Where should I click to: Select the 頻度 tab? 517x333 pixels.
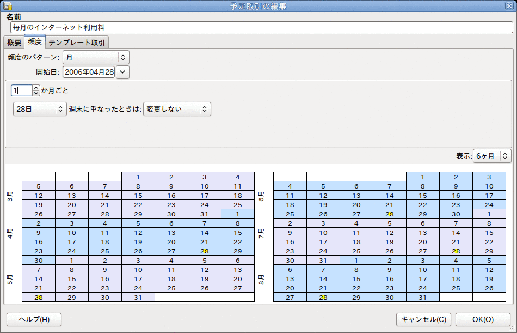(35, 41)
